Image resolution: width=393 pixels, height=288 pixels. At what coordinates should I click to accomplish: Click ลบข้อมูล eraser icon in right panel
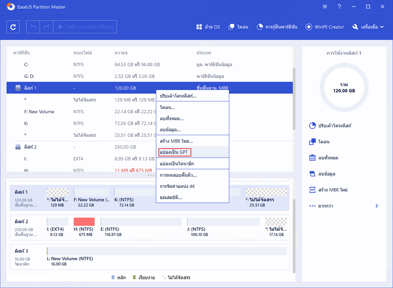(312, 174)
